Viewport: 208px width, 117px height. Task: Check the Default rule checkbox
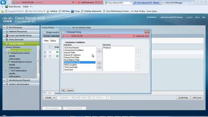pos(50,93)
